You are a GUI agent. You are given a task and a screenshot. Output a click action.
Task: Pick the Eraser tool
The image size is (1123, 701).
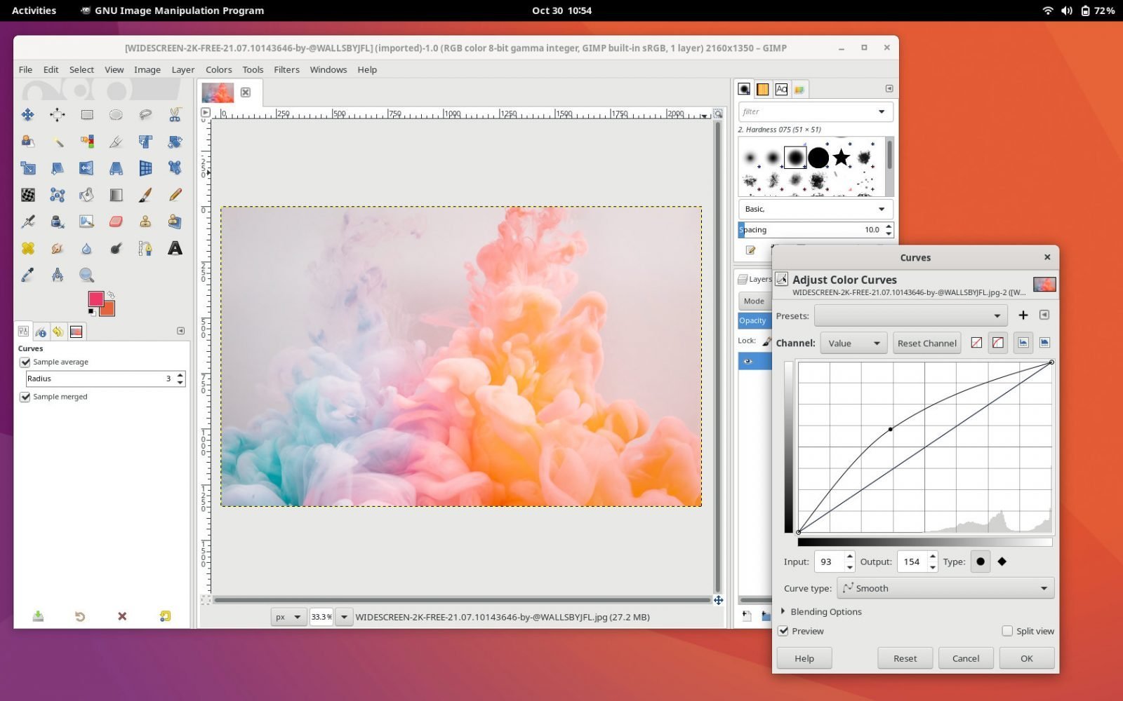115,222
